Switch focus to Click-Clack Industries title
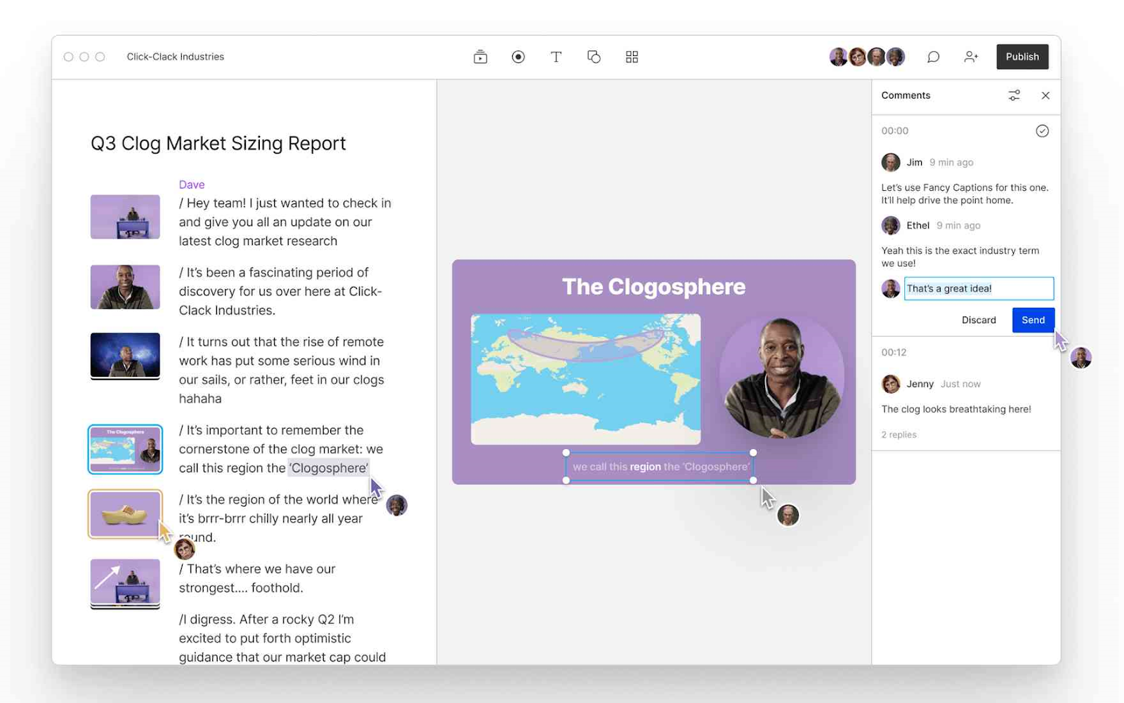1124x703 pixels. click(175, 57)
